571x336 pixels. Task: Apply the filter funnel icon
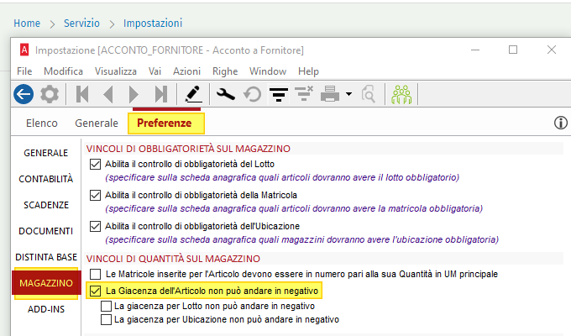(279, 94)
